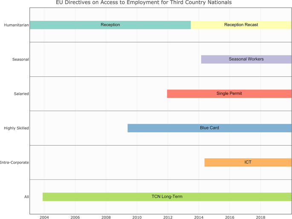Select the purple Seasonal Workers bar
The image size is (292, 219).
coord(246,59)
